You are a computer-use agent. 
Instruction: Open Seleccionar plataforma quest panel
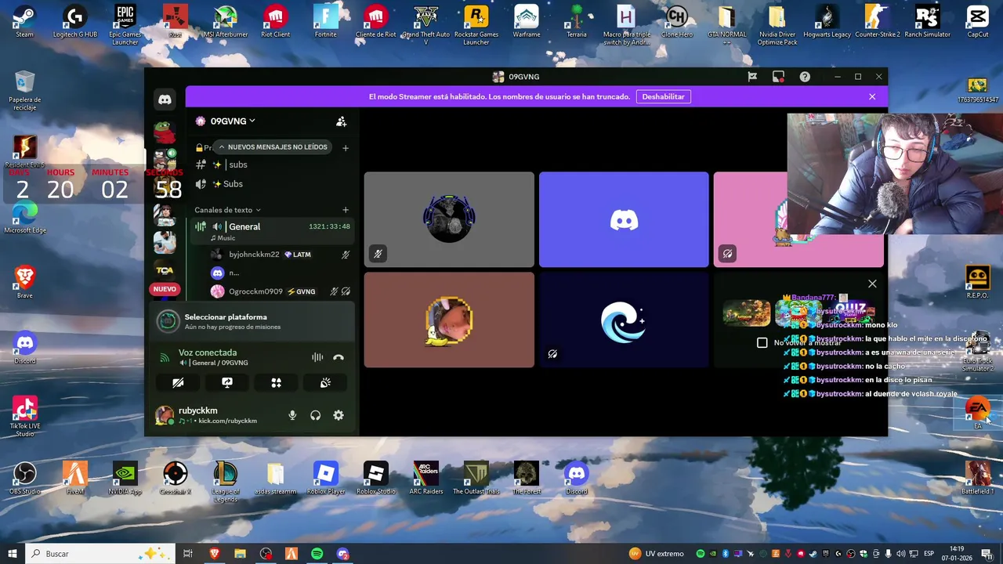[252, 321]
